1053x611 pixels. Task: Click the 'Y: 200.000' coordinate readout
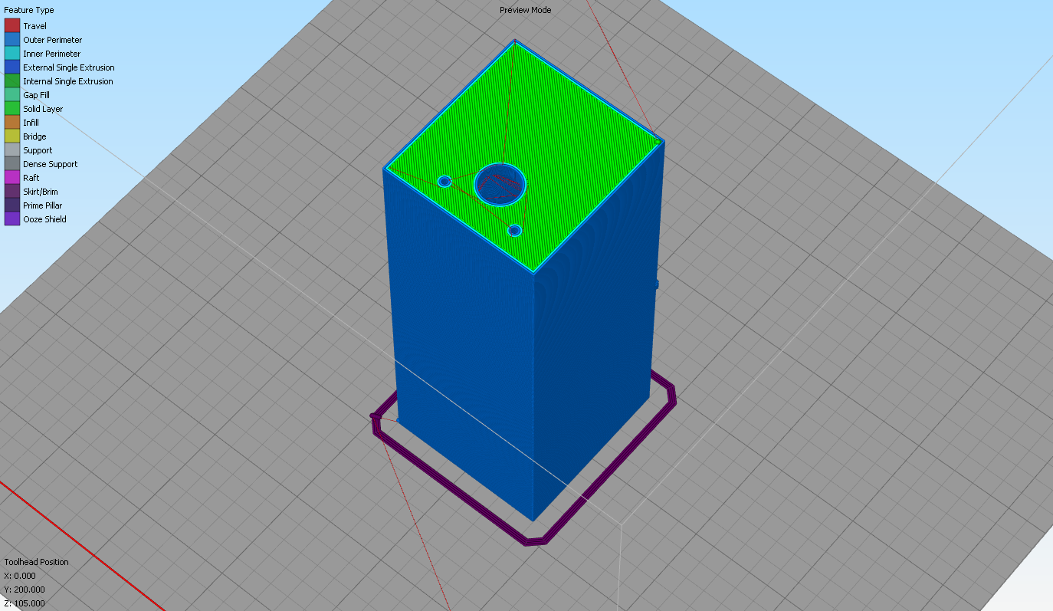(25, 590)
